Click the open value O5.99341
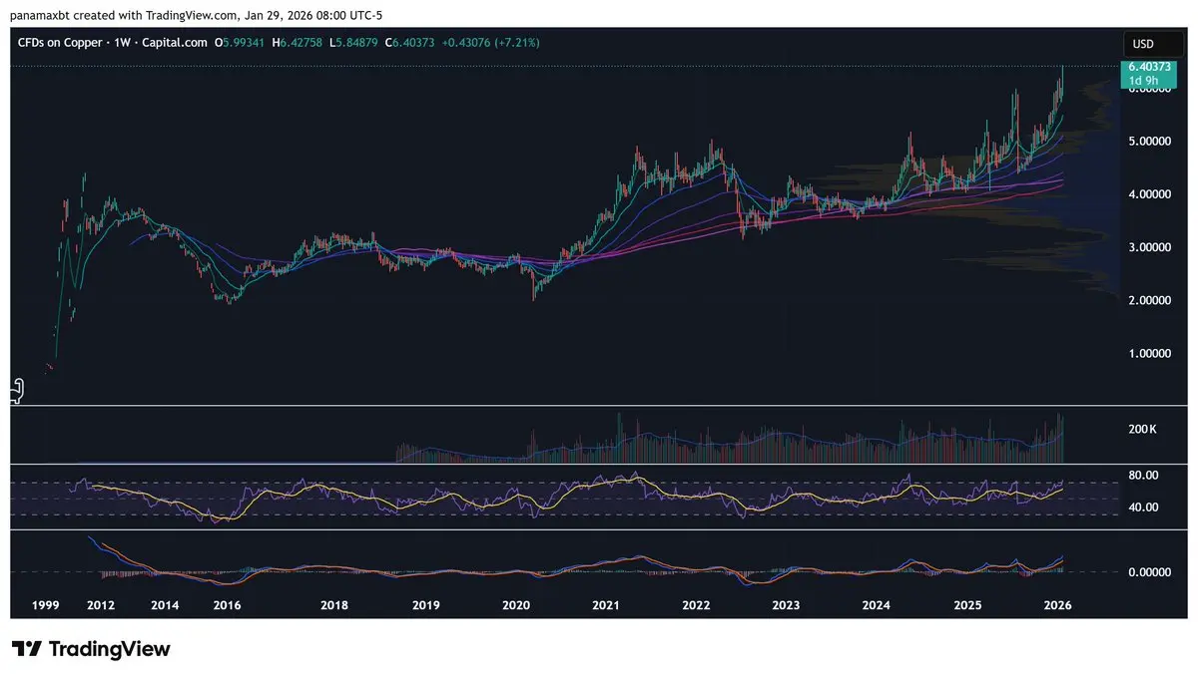 tap(239, 43)
